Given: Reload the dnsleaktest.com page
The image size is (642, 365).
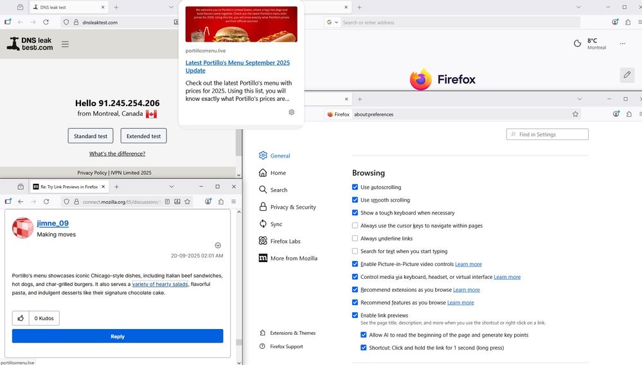Looking at the screenshot, I should pos(46,22).
